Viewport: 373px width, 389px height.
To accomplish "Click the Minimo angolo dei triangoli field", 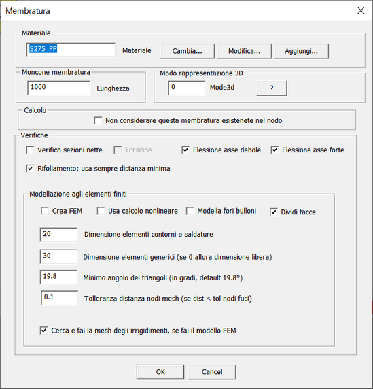I will [58, 277].
